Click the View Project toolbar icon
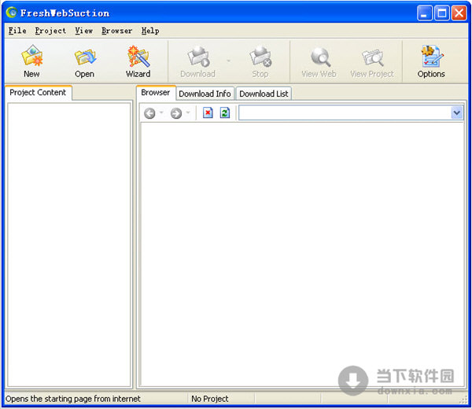 pyautogui.click(x=372, y=61)
